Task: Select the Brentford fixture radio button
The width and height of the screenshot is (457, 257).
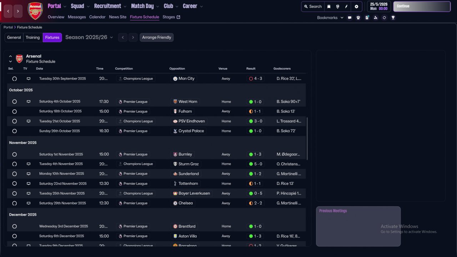Action: (14, 226)
